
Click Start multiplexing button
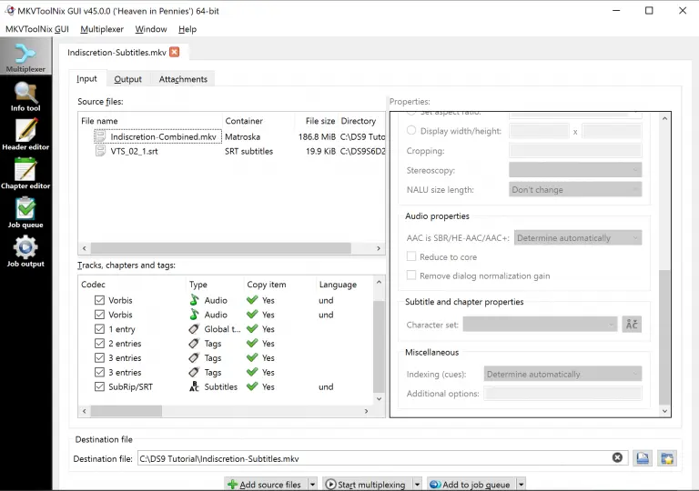coord(368,484)
